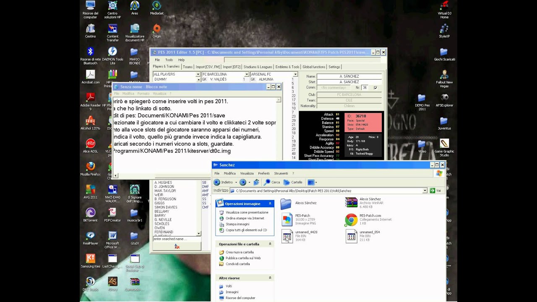
Task: Click the Cerca search toolbar button
Action: (x=272, y=182)
